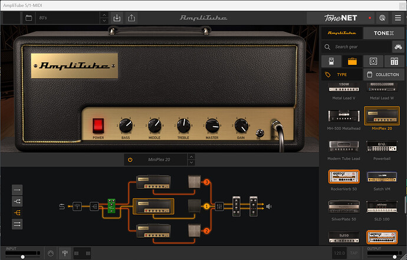This screenshot has height=260, width=407.
Task: Select the top amp in chain 3
Action: [153, 182]
